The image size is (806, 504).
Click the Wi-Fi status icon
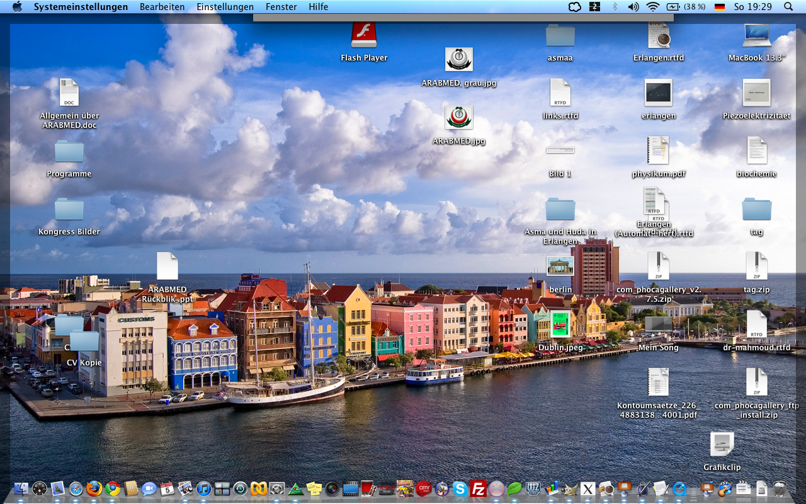652,7
